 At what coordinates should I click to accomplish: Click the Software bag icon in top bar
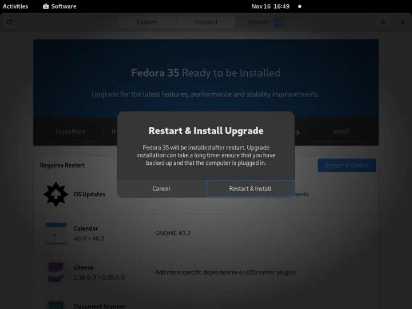pyautogui.click(x=46, y=6)
